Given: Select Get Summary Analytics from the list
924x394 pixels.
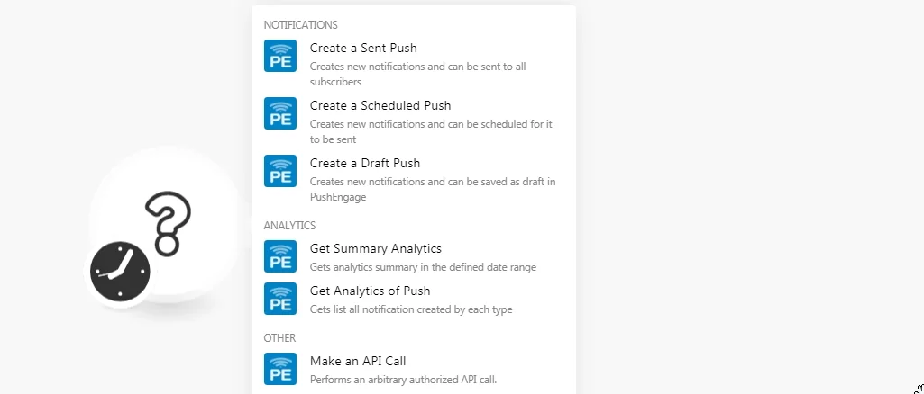Looking at the screenshot, I should [x=414, y=257].
